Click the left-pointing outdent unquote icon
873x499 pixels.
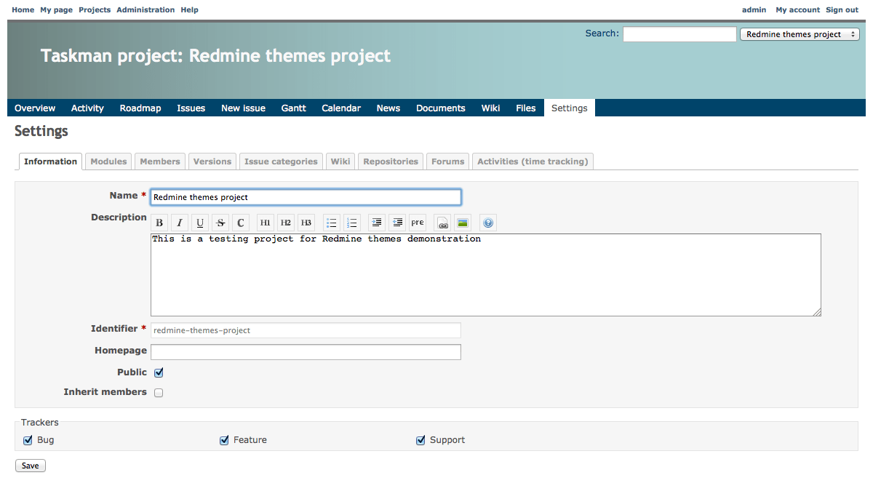pyautogui.click(x=396, y=223)
